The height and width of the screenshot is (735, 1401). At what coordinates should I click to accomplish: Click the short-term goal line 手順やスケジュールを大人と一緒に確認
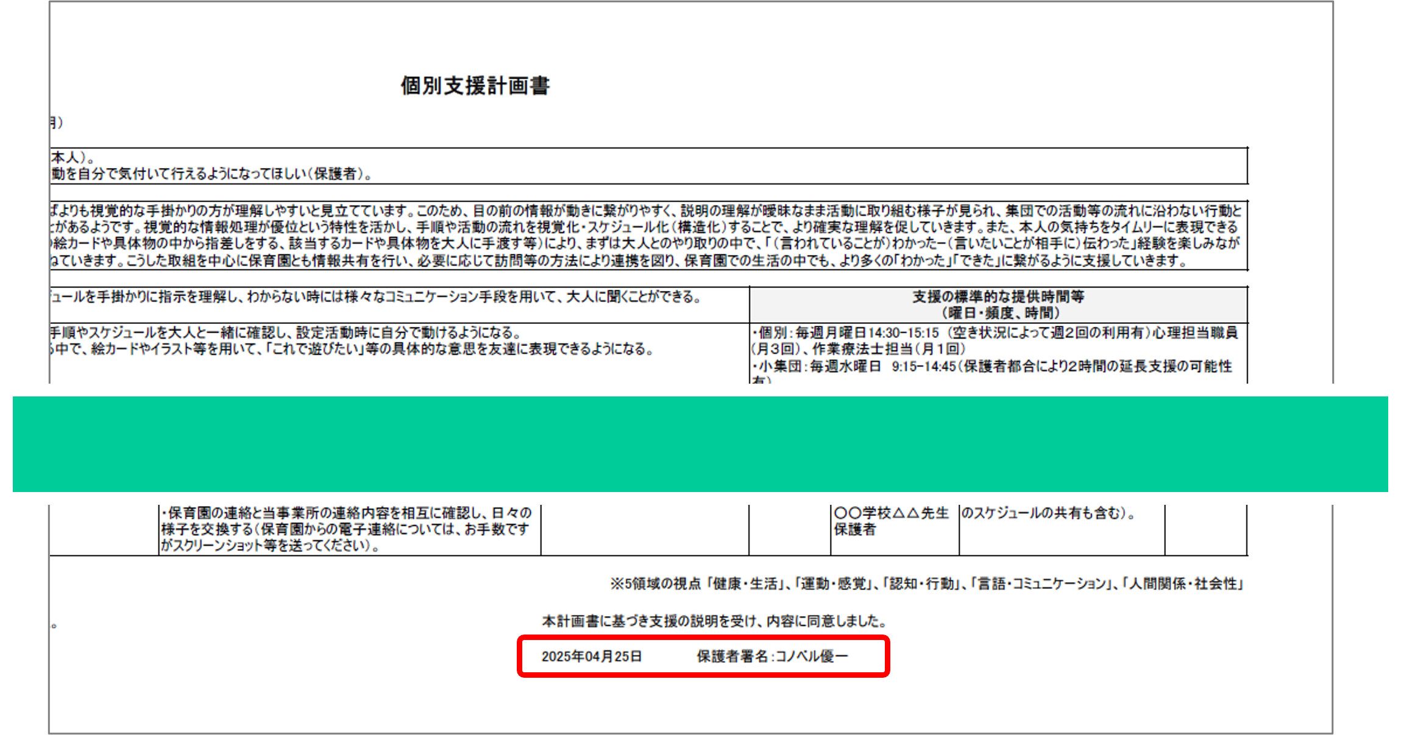point(286,332)
